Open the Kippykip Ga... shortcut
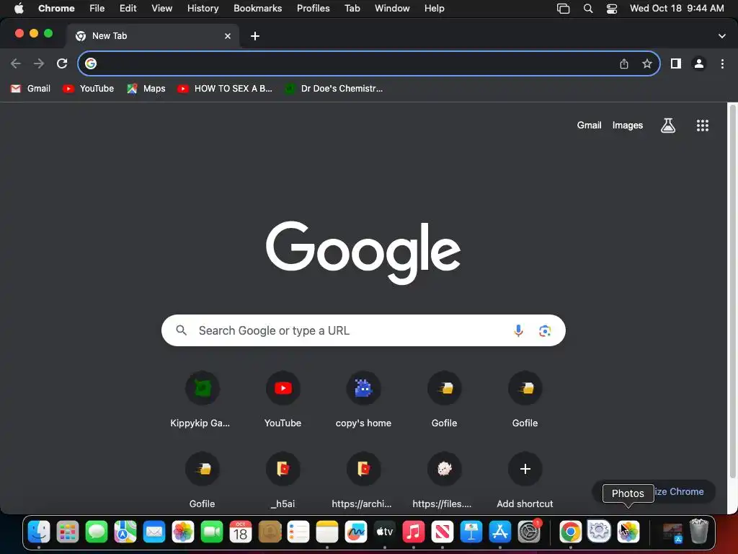This screenshot has width=738, height=554. pyautogui.click(x=202, y=400)
